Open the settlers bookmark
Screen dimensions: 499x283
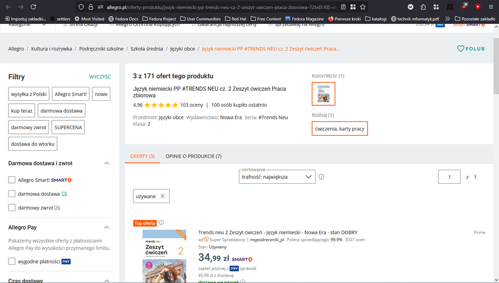60,19
